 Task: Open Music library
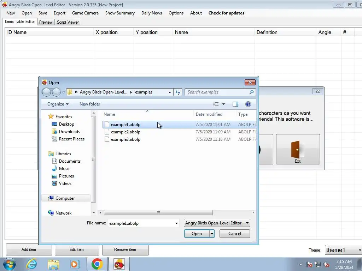[x=64, y=168]
